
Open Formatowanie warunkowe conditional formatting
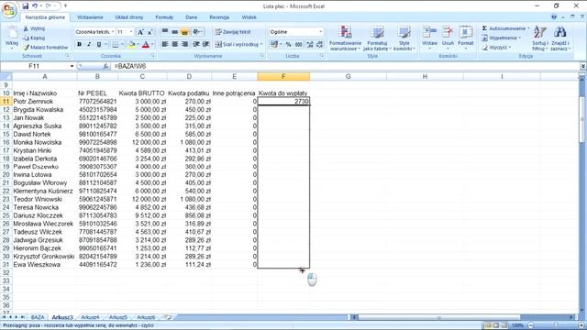345,38
